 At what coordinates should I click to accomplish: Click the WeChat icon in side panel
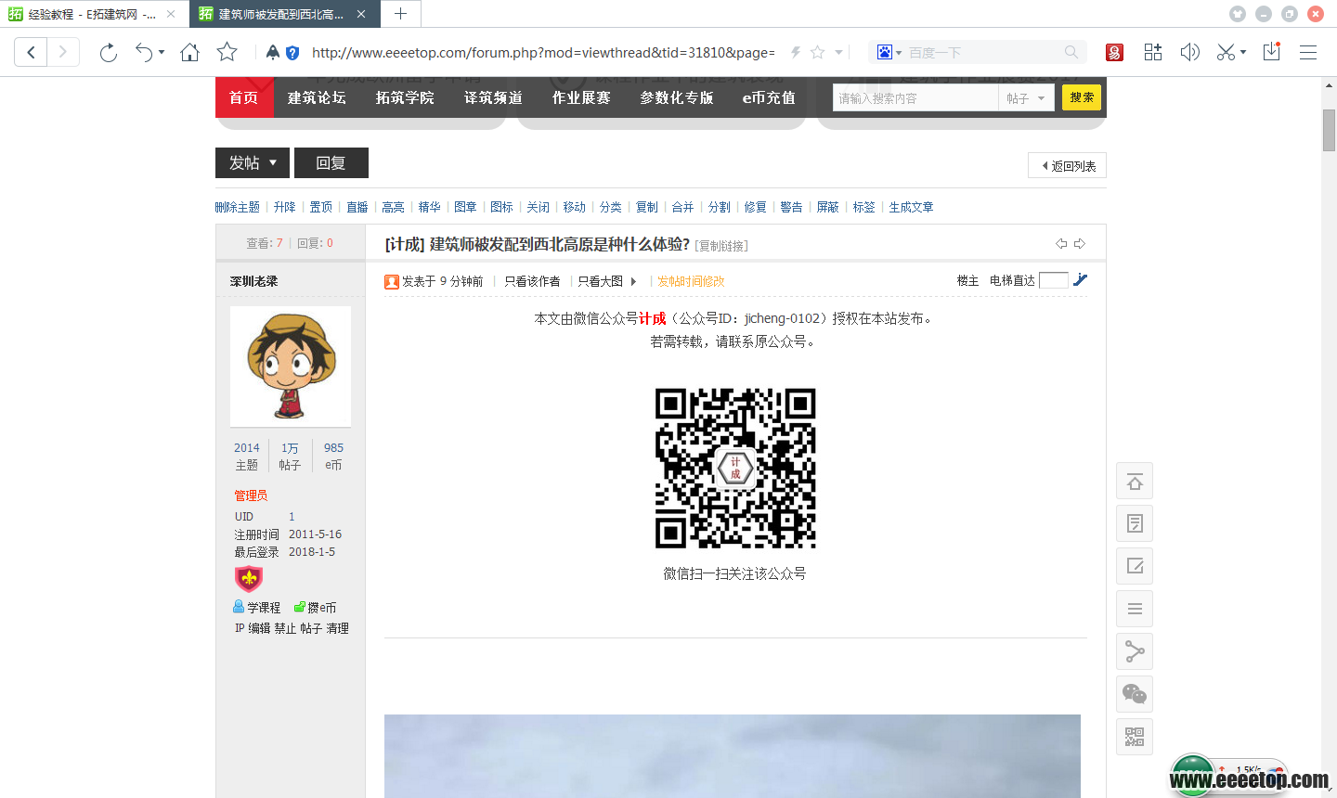point(1135,694)
